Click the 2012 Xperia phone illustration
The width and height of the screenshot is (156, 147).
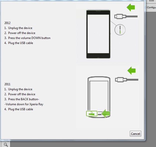pyautogui.click(x=98, y=34)
